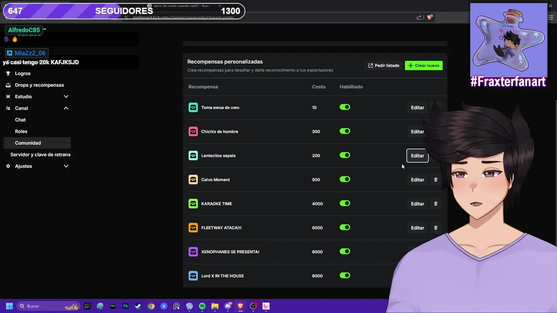Screen dimensions: 557x313
Task: Open Google Chrome from the taskbar
Action: (x=151, y=306)
